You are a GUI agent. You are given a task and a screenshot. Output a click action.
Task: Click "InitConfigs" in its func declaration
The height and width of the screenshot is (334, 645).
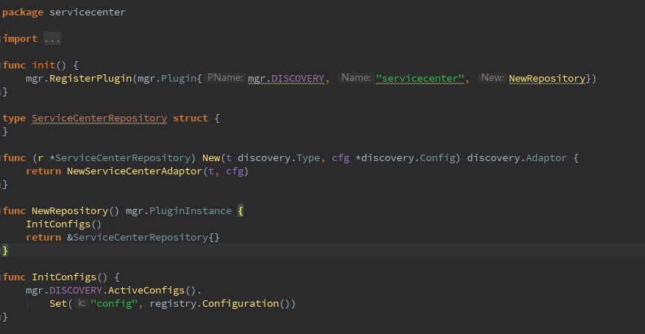coord(64,277)
